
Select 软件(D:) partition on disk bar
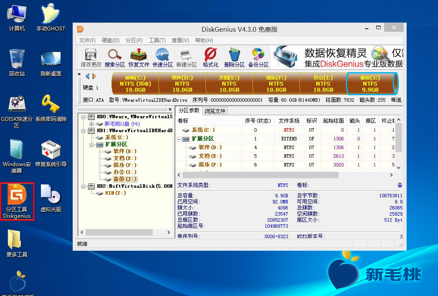coord(182,83)
